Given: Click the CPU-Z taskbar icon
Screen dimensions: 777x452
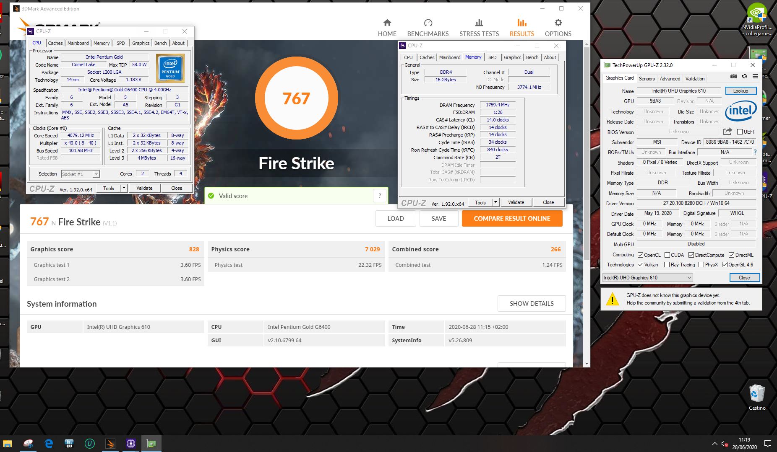Looking at the screenshot, I should (131, 443).
